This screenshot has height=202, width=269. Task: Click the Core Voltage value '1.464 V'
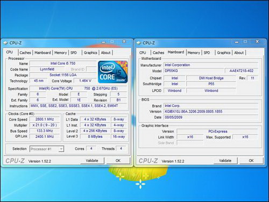(85, 81)
